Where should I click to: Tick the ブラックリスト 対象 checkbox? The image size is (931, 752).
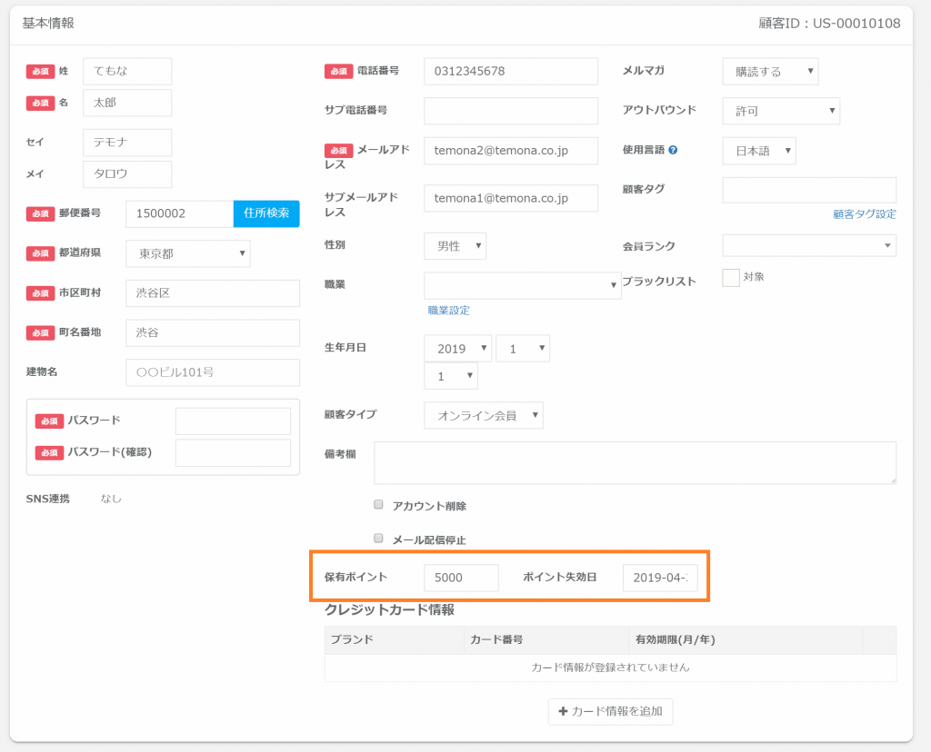pyautogui.click(x=730, y=278)
